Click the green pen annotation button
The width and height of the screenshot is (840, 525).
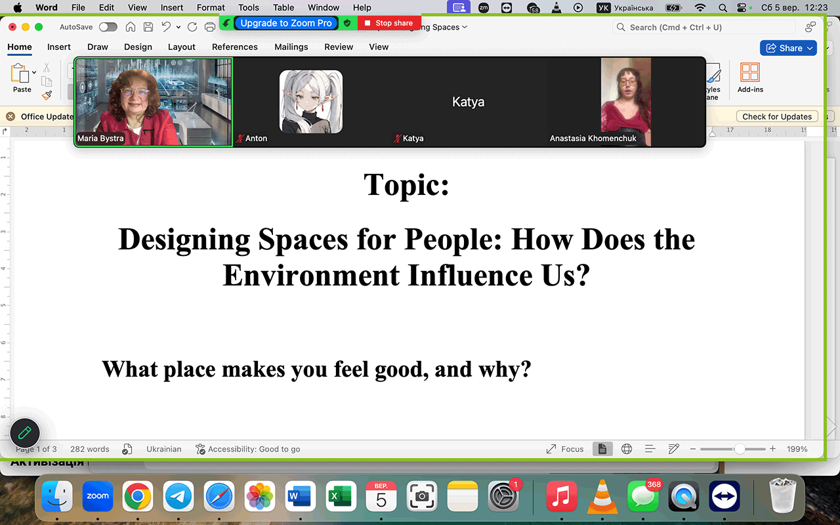25,433
